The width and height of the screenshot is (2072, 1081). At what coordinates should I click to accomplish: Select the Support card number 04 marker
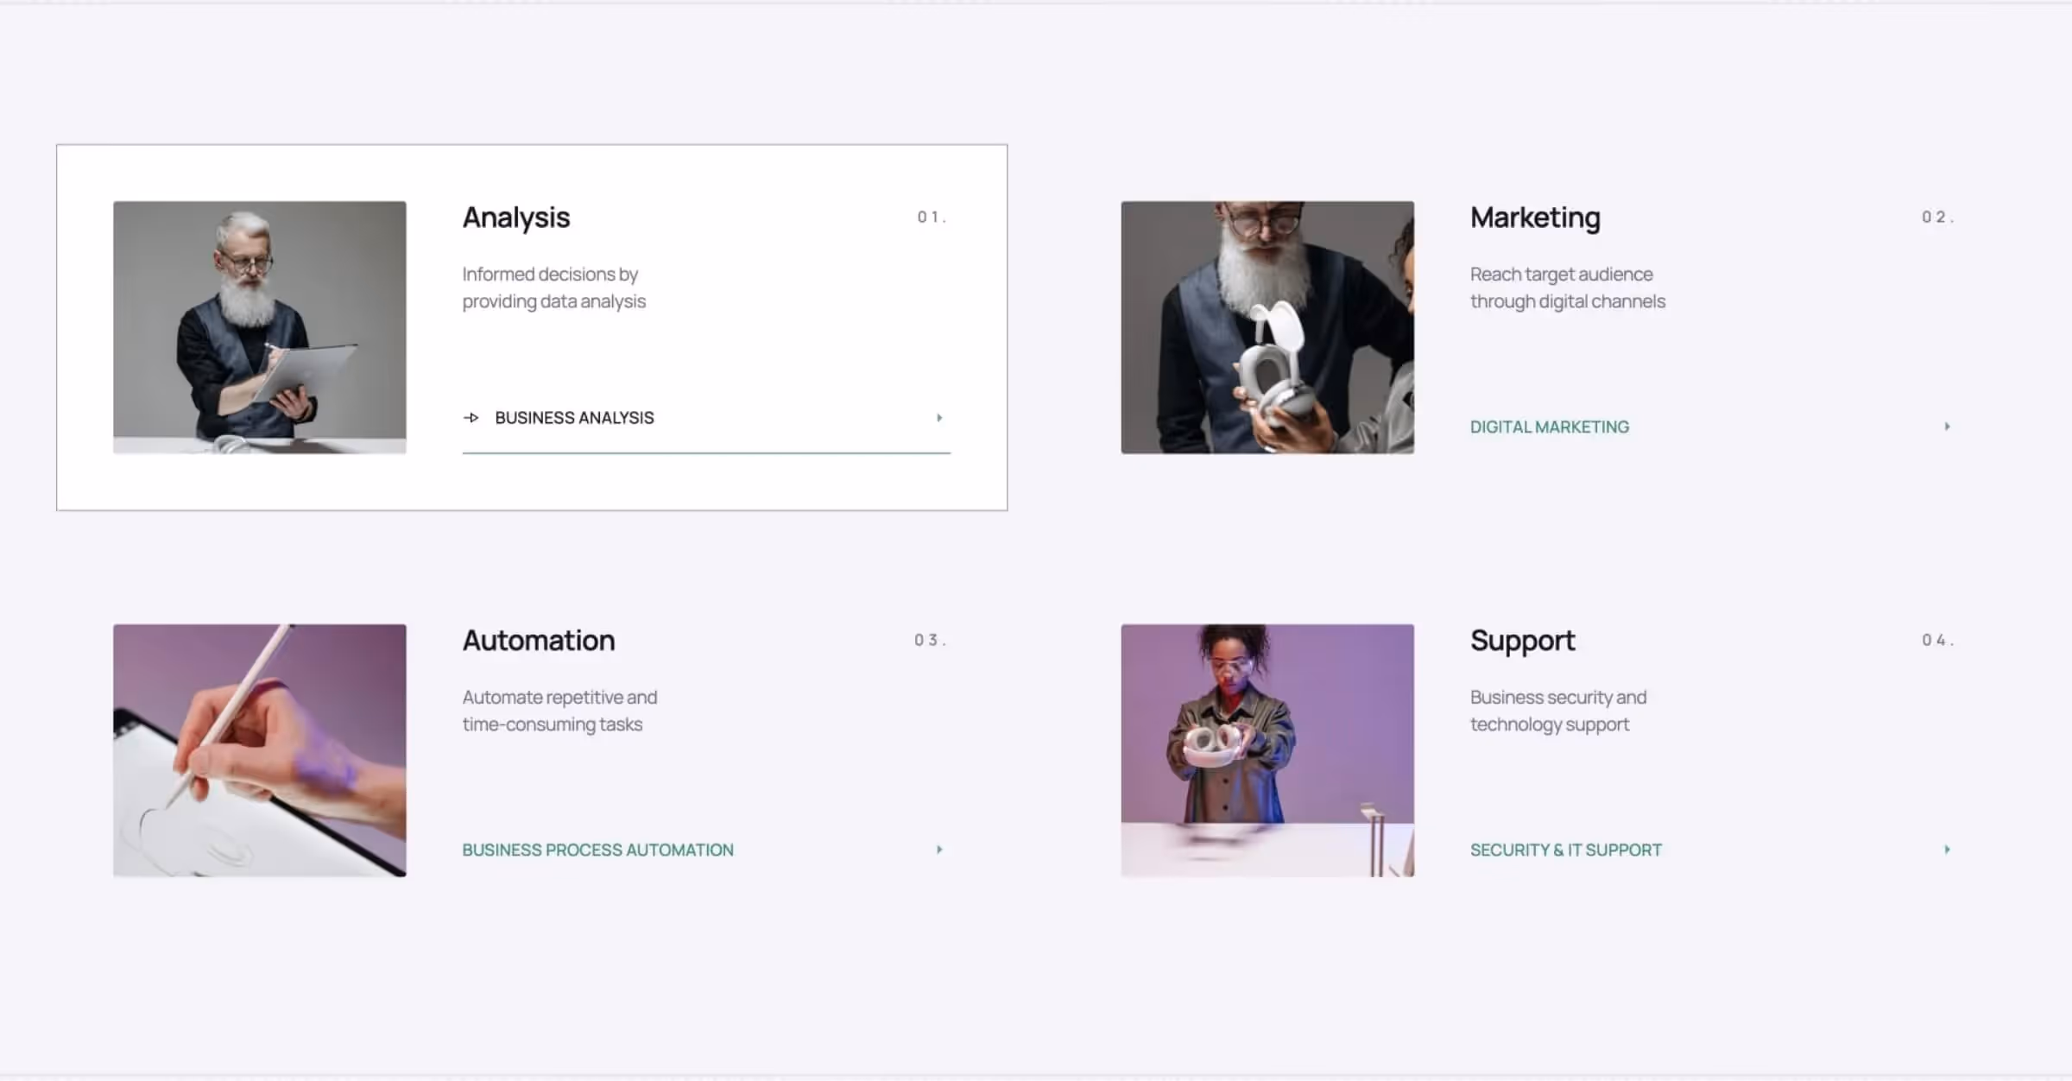pos(1938,640)
